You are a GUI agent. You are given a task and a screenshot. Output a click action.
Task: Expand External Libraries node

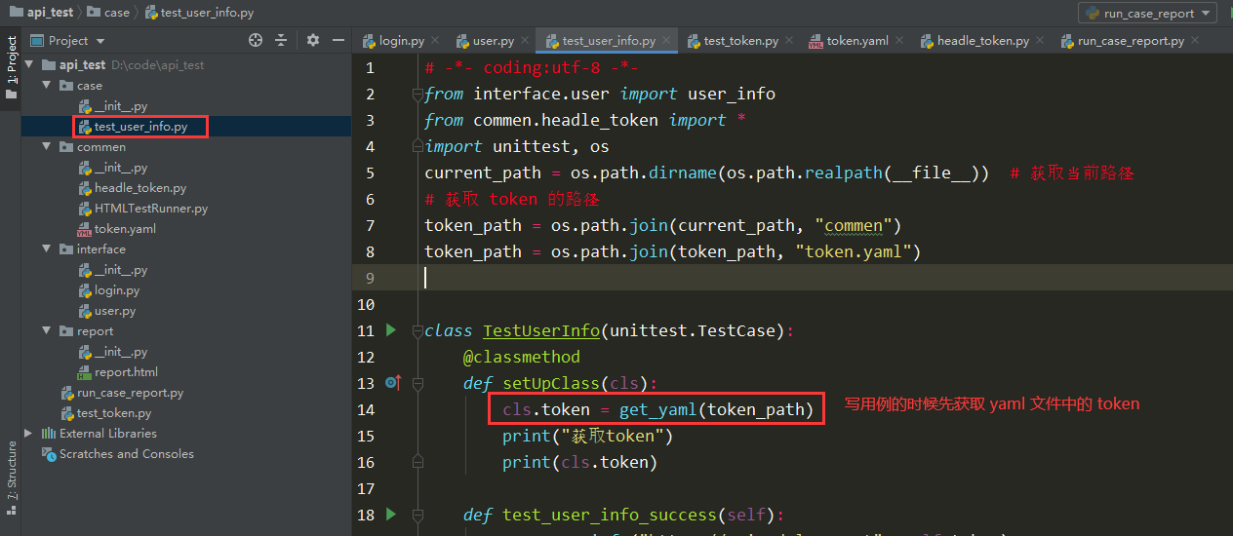tap(29, 434)
